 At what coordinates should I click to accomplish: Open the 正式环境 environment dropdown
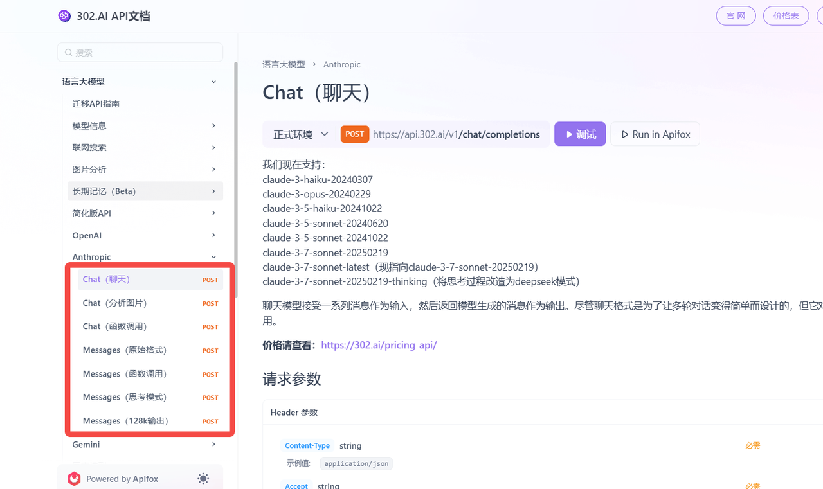[x=301, y=134]
